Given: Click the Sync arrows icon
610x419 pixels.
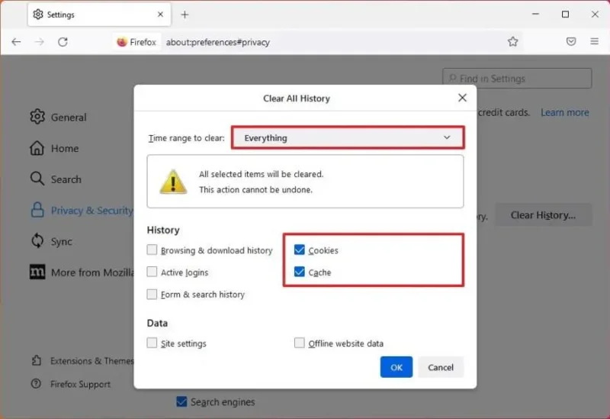Looking at the screenshot, I should click(37, 240).
